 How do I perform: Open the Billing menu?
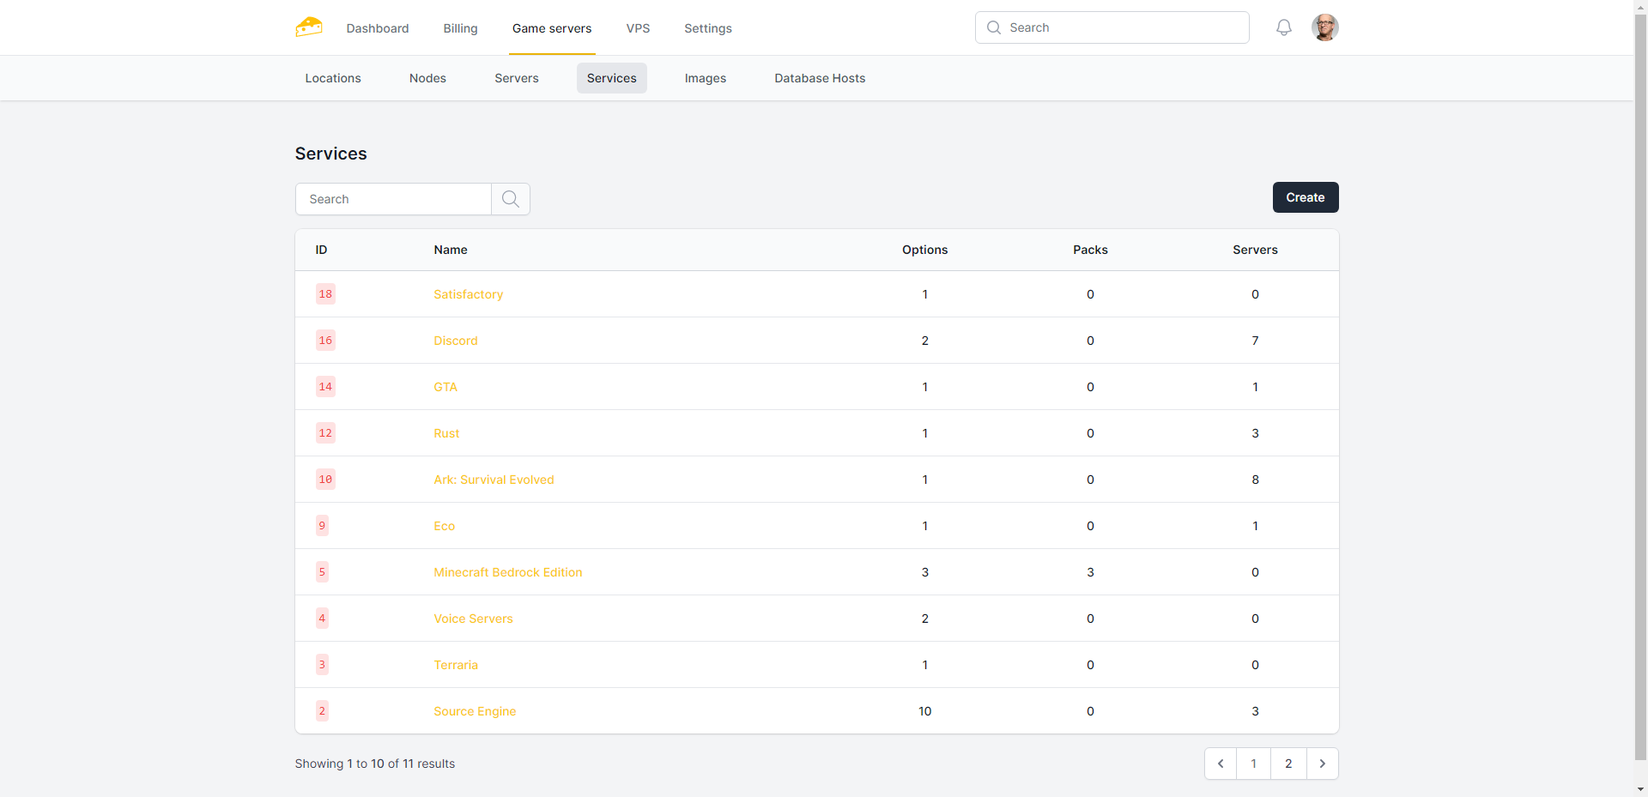pos(460,28)
